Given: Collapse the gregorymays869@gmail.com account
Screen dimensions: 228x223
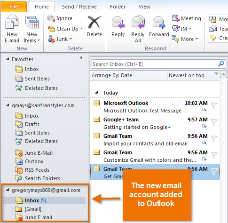Looking at the screenshot, I should tap(8, 190).
